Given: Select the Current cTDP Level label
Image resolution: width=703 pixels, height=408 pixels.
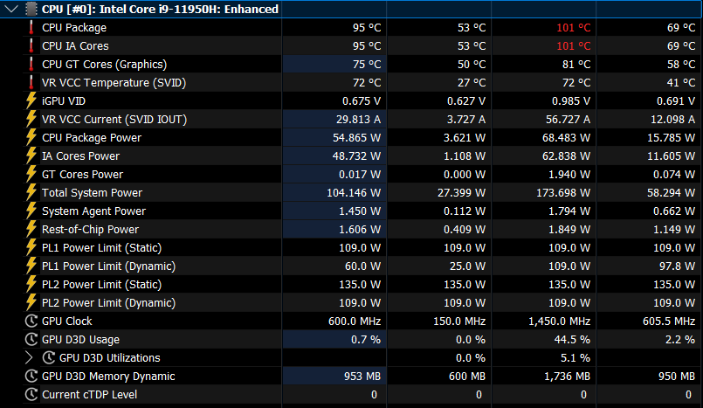Looking at the screenshot, I should (x=89, y=395).
